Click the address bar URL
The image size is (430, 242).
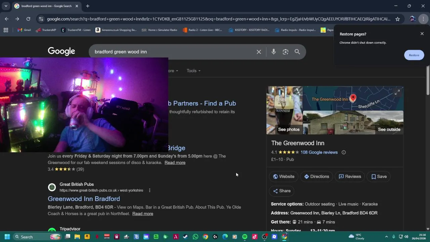[219, 19]
